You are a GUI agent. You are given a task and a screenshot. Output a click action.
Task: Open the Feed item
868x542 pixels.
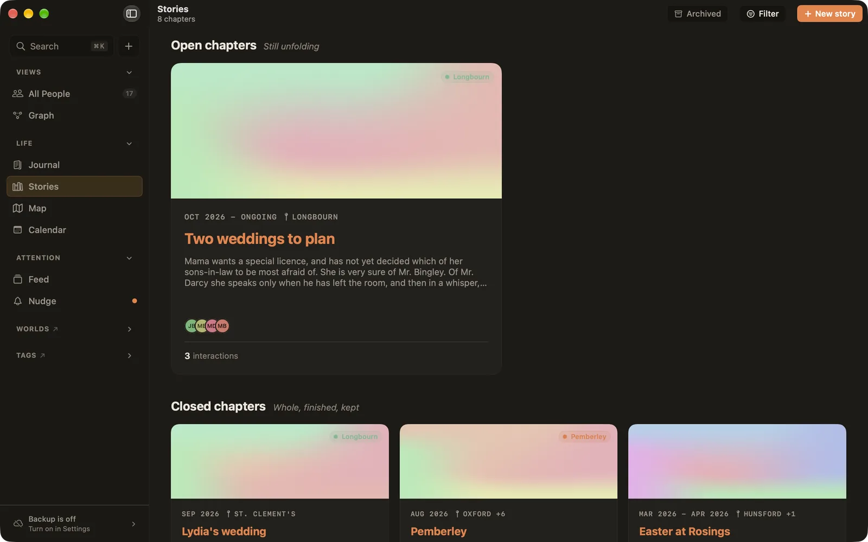click(x=74, y=279)
